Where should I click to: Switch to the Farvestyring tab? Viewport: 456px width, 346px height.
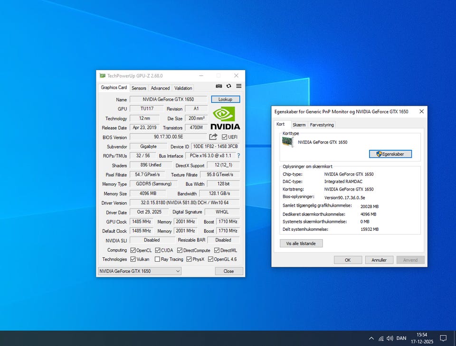tap(322, 125)
